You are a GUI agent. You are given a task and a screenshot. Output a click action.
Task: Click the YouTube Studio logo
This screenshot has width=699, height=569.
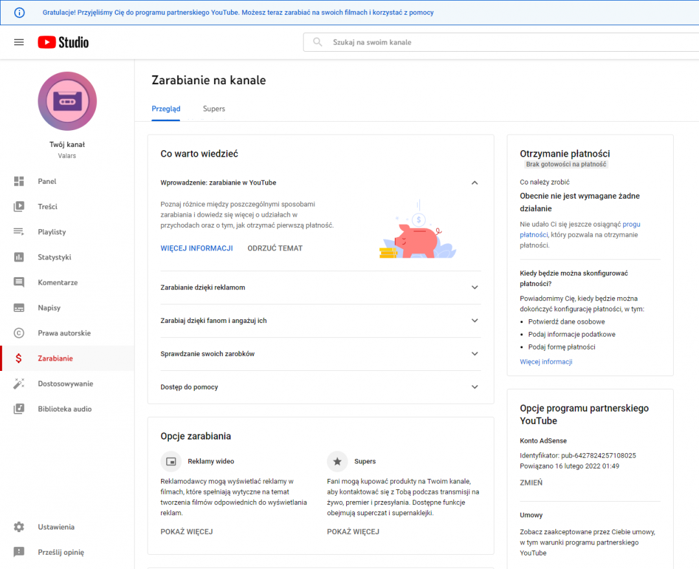tap(63, 42)
